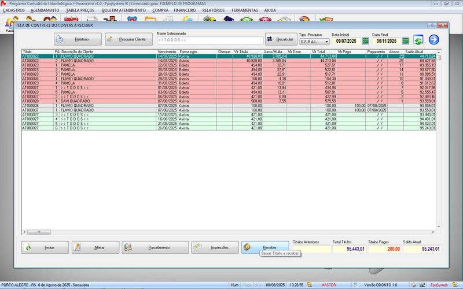
Task: Click the green refresh icon
Action: point(419,40)
